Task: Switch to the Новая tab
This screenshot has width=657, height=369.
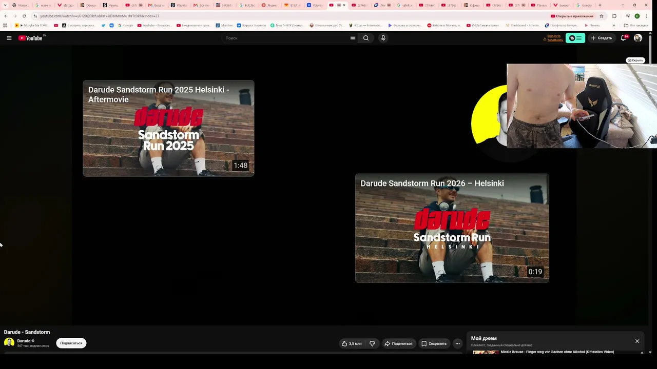Action: coord(21,5)
